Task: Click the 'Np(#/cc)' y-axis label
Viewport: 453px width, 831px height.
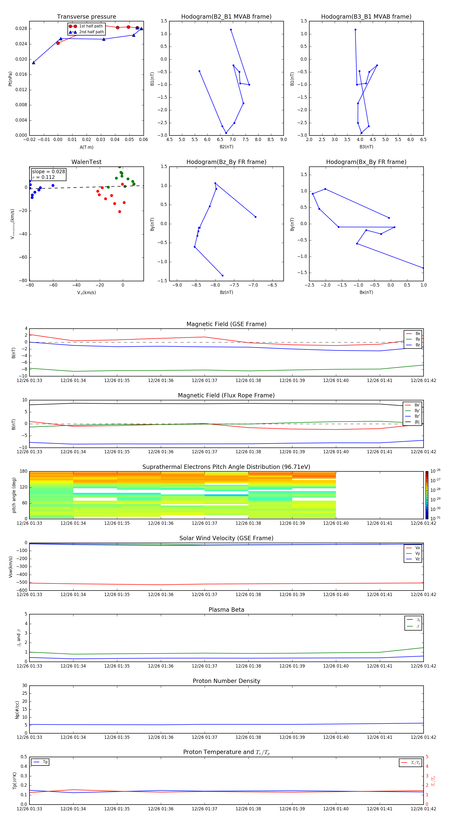Action: (17, 710)
